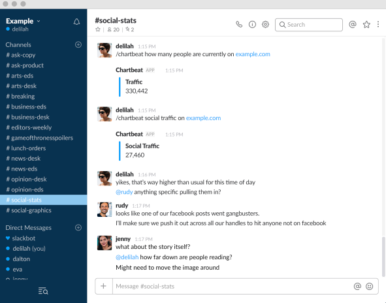View pinned items count in header
This screenshot has height=303, width=386.
[x=130, y=29]
